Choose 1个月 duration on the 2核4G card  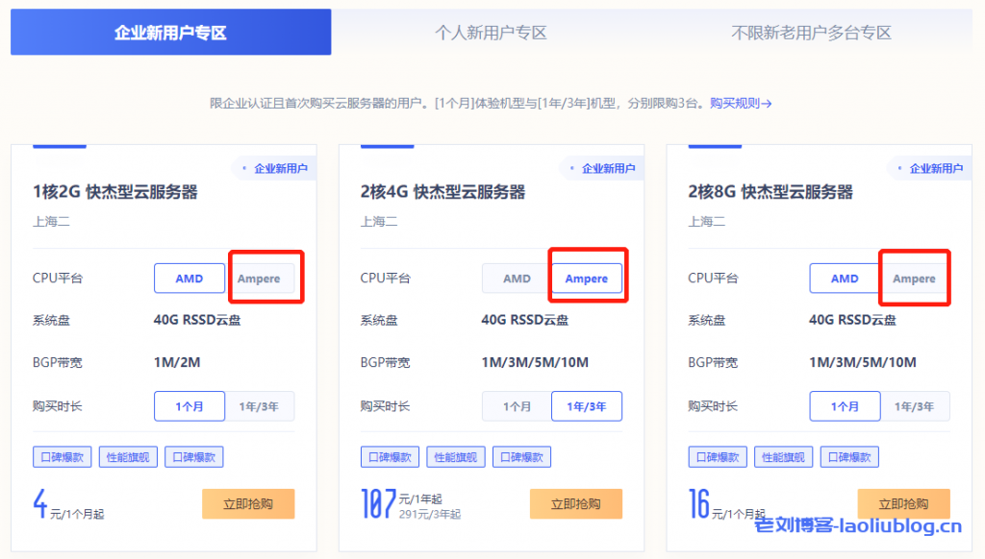click(516, 406)
